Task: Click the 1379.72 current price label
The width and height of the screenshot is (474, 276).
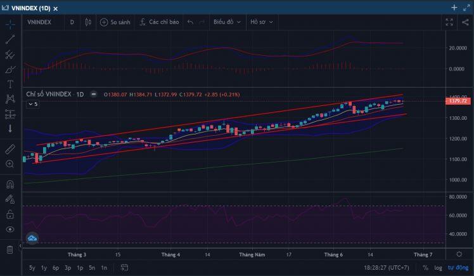Action: point(458,101)
